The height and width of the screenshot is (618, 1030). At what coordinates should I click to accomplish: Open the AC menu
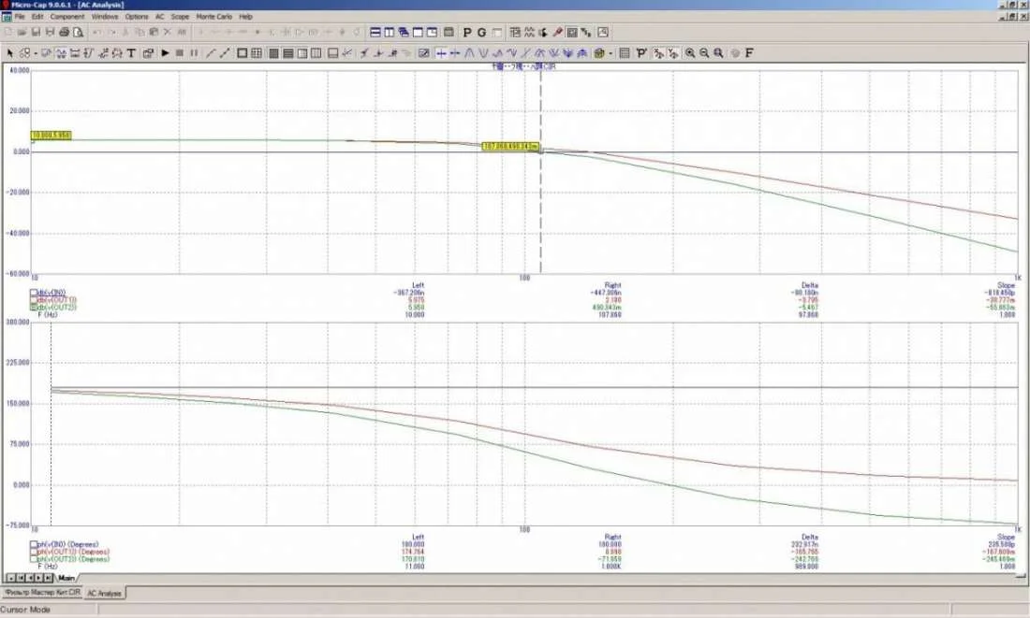coord(159,17)
